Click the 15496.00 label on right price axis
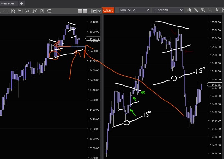 pyautogui.click(x=215, y=71)
